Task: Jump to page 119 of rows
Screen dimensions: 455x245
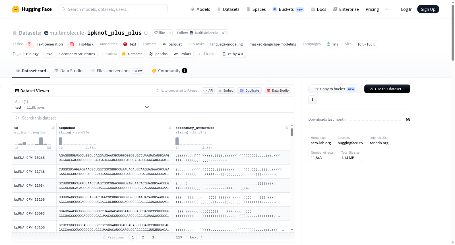Action: point(179,237)
